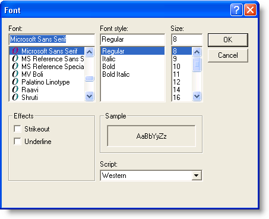Open the Script dropdown arrow
269x219 pixels.
197,176
